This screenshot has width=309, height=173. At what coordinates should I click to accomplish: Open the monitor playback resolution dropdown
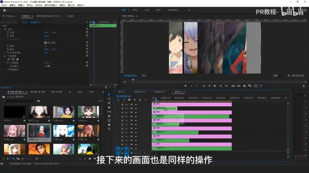[x=279, y=76]
